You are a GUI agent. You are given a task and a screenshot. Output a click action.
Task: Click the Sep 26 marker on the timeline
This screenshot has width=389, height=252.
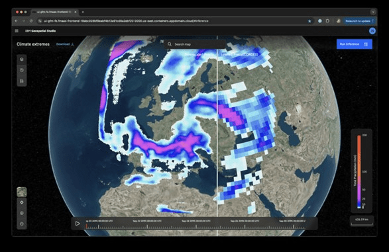[x=245, y=221]
